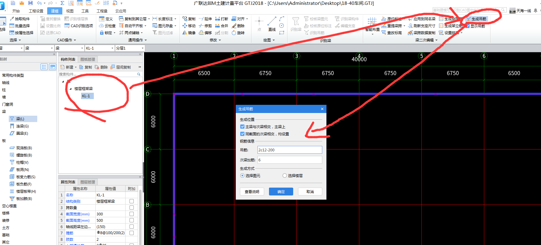Click the 复制 copy tool in 修改 group
The image size is (541, 245).
click(189, 19)
